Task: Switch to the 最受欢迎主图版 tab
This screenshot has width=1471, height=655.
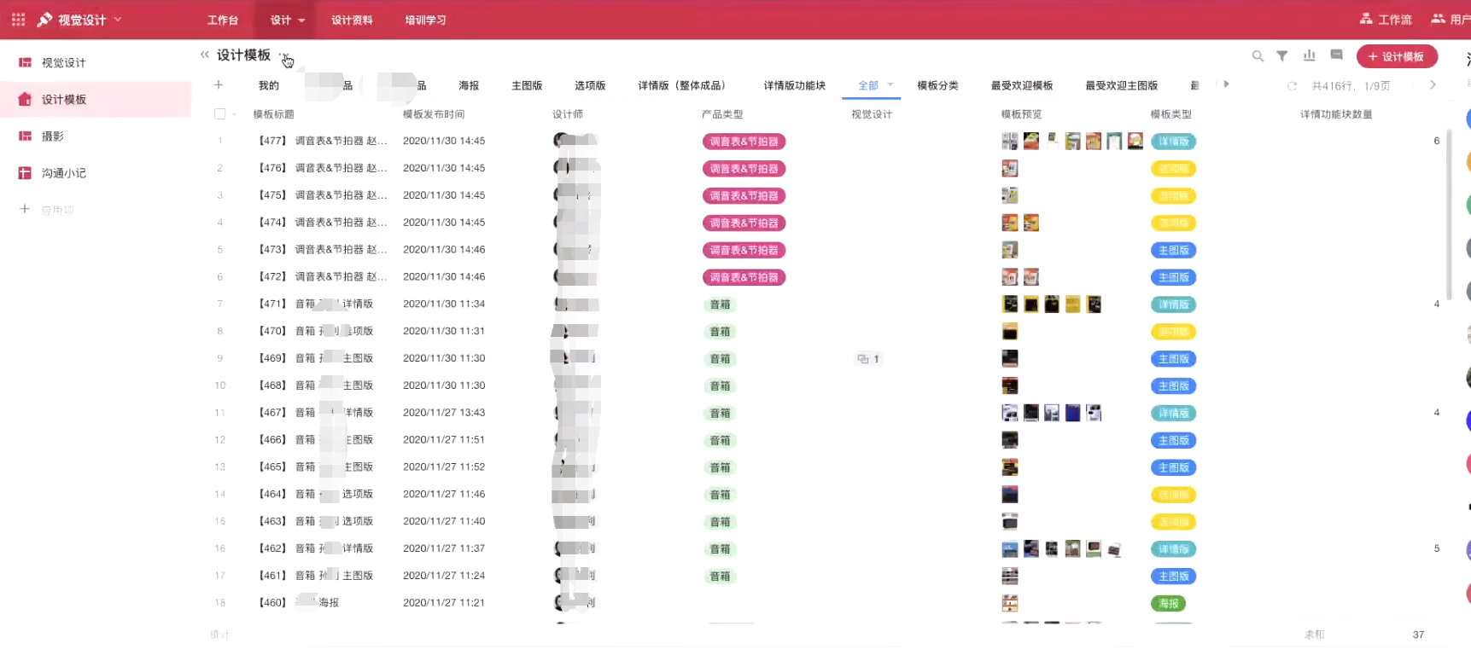Action: pyautogui.click(x=1121, y=85)
